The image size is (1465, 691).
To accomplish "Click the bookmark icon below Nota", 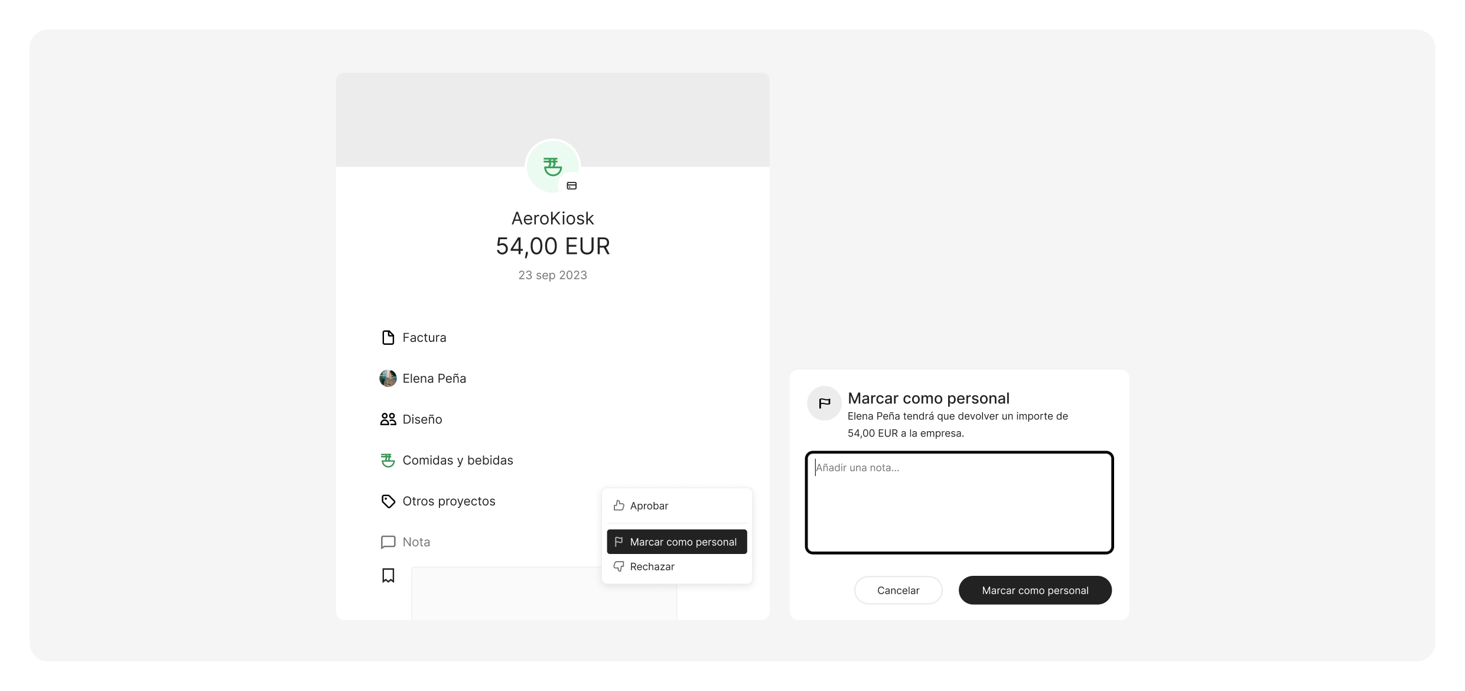I will (x=388, y=575).
